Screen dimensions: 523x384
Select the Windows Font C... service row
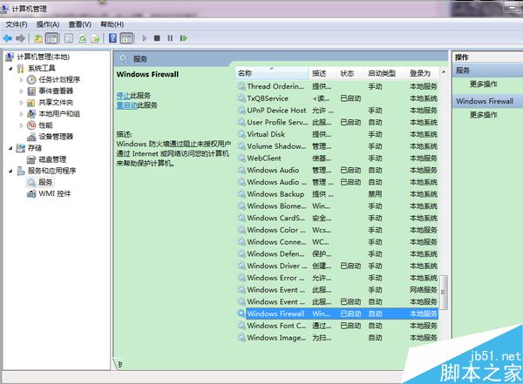[x=337, y=326]
